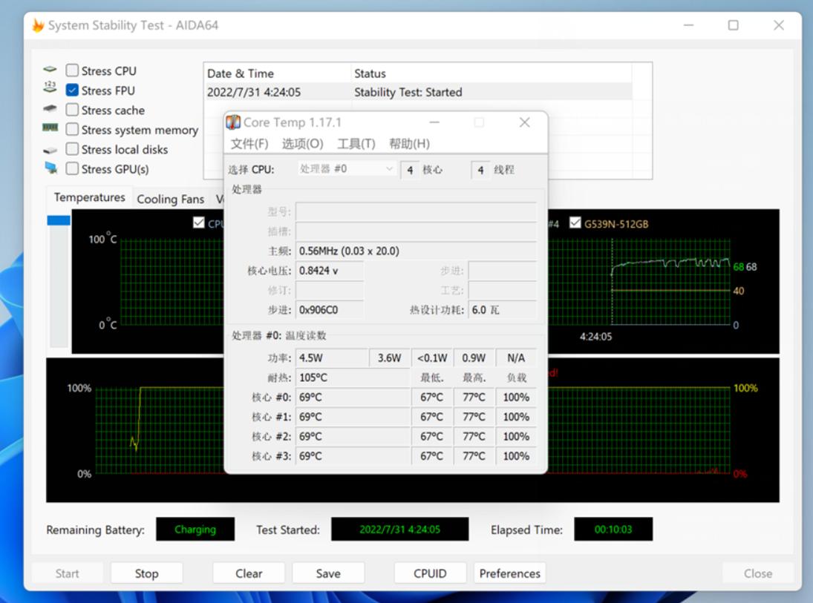Uncheck the Stress FPU checkbox

coord(72,90)
